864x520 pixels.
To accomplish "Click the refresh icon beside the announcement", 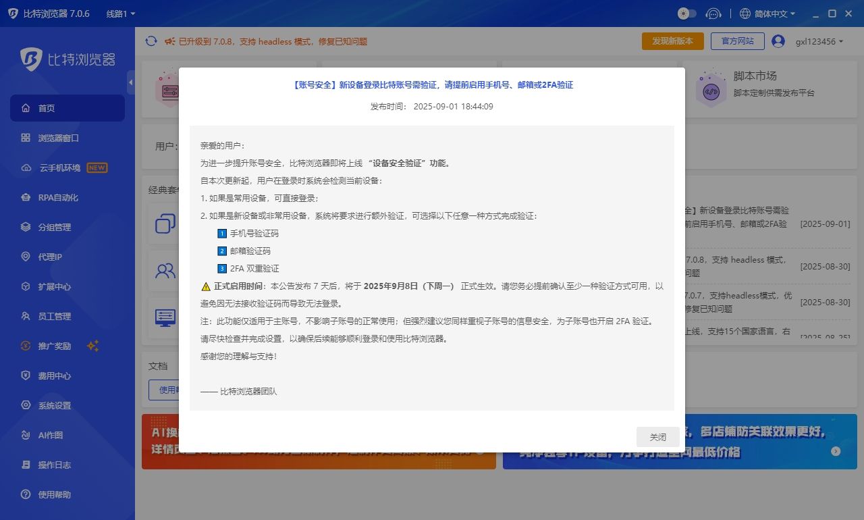I will pos(151,41).
